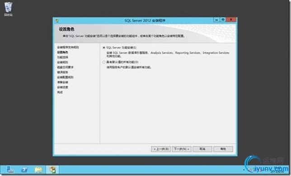The height and width of the screenshot is (176, 291).
Task: Click the SQL Server 2012 安装程序 title text
Action: coord(145,21)
